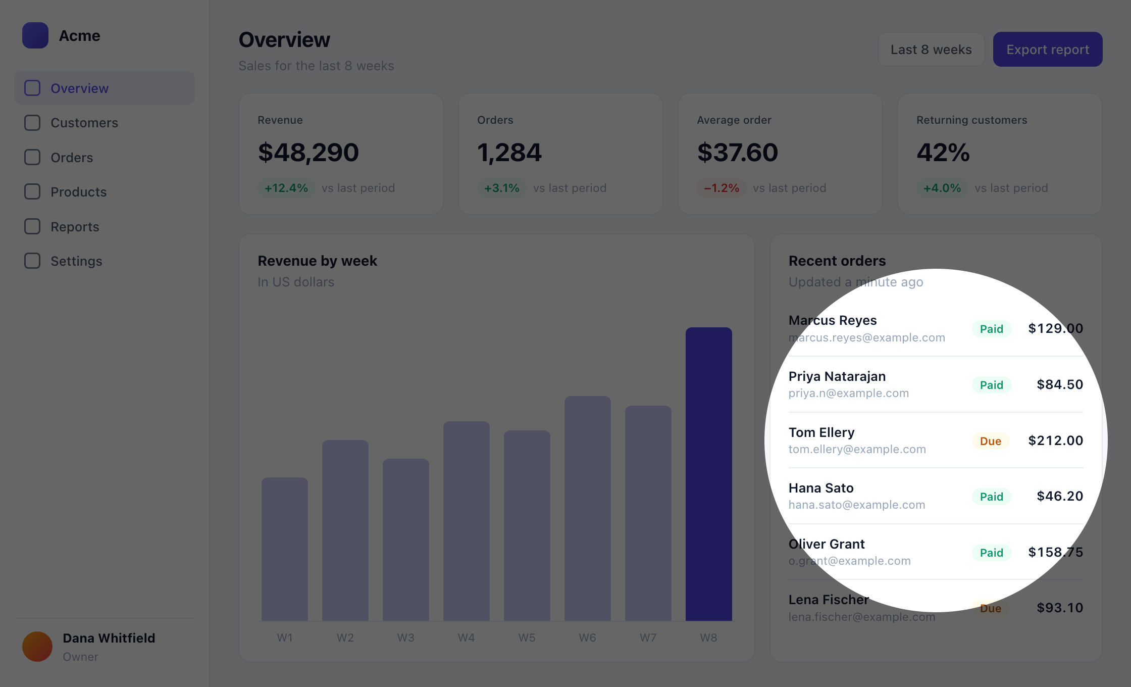The image size is (1131, 687).
Task: Select the W6 revenue bar
Action: click(x=588, y=508)
